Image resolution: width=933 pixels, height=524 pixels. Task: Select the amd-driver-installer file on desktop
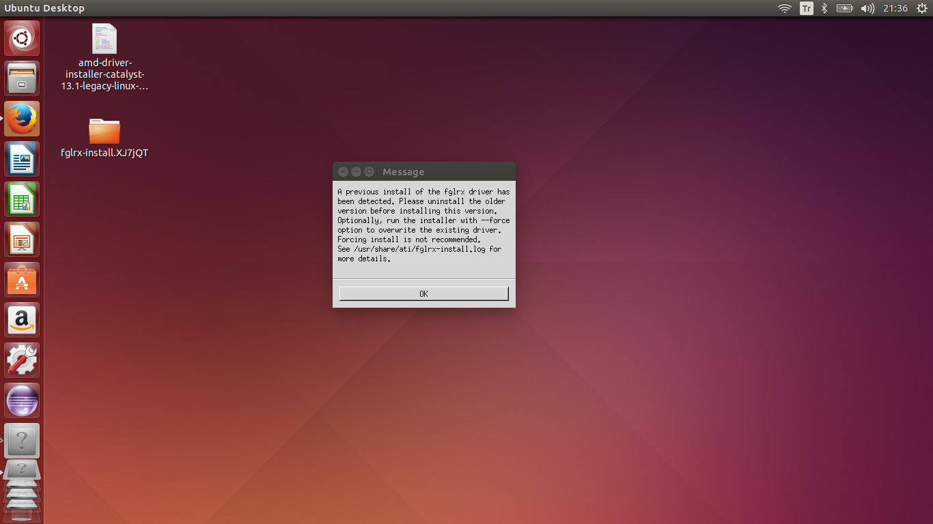point(105,57)
